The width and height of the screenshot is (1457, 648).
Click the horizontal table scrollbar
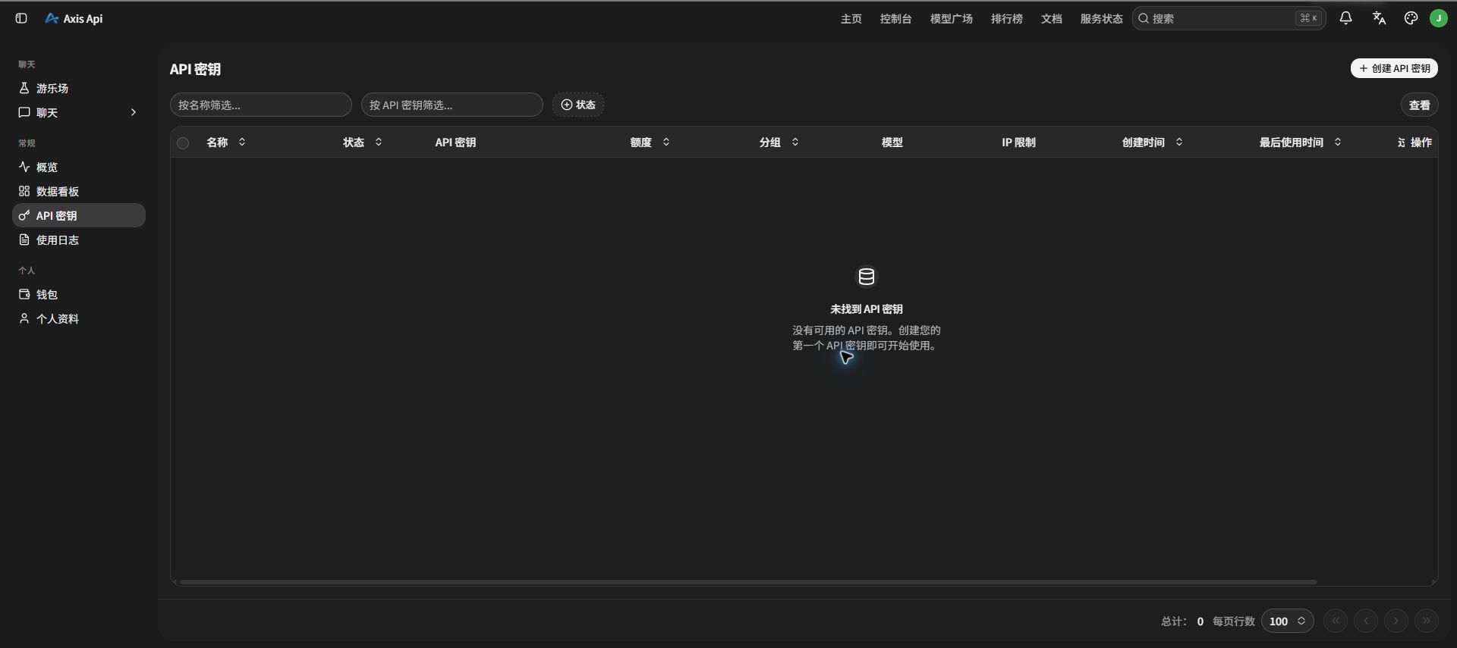[x=747, y=581]
